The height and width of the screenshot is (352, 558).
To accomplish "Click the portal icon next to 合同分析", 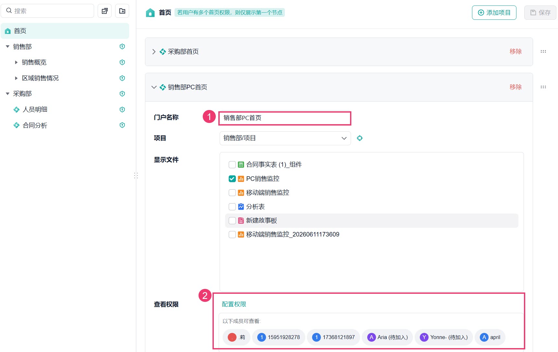I will coord(16,125).
